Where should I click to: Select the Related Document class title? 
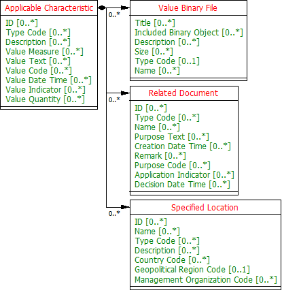pos(183,93)
